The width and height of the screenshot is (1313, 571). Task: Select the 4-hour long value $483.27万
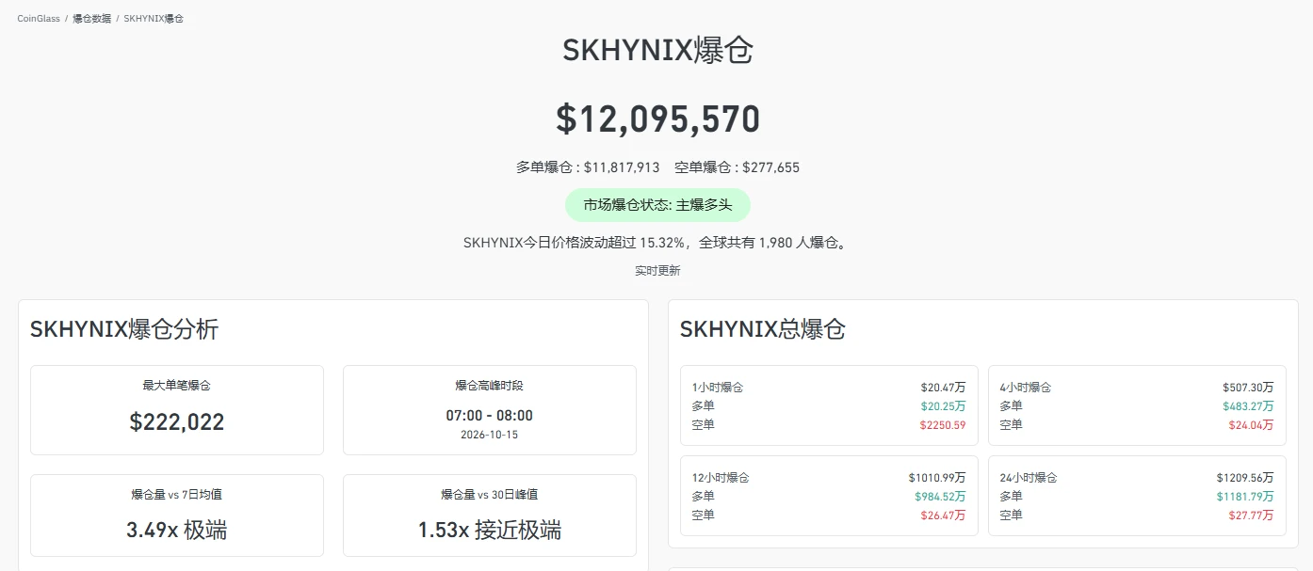(1248, 406)
